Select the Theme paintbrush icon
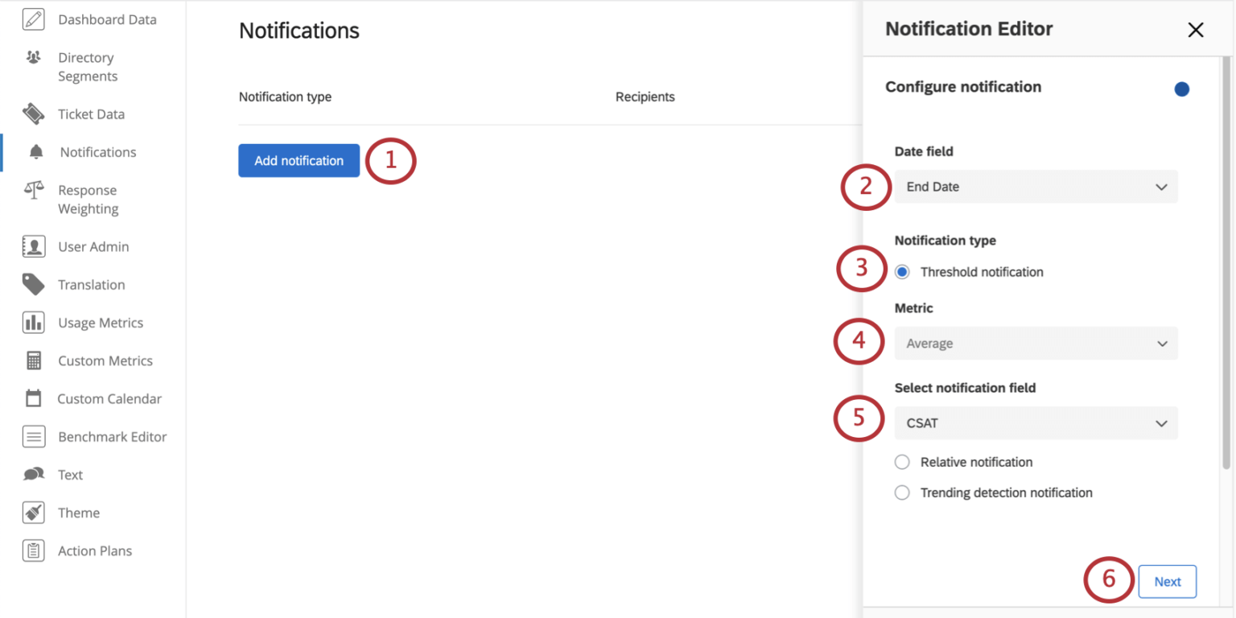Viewport: 1236px width, 618px height. click(33, 512)
